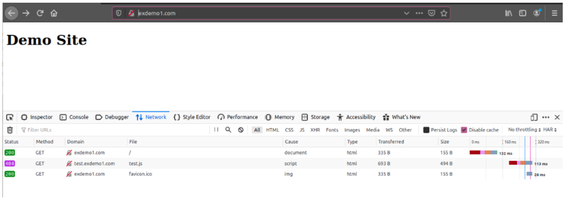Open the Memory tab
565x200 pixels.
click(280, 117)
